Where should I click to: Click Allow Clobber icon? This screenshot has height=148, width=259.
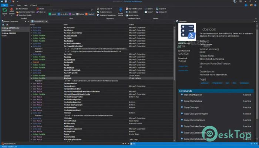[x=127, y=12]
